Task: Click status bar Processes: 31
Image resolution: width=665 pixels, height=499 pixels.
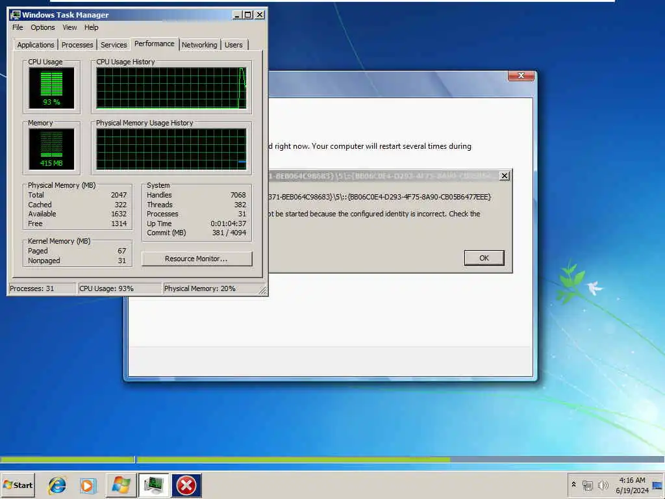Action: tap(42, 288)
